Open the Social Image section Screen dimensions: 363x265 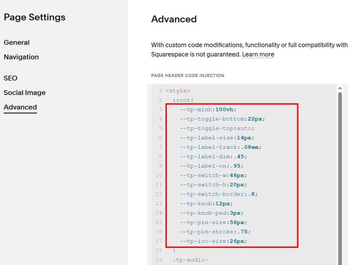[x=24, y=93]
